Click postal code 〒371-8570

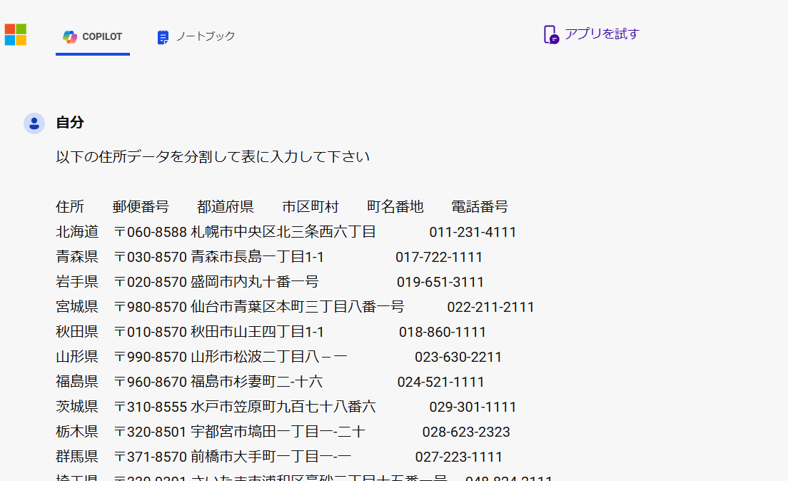click(151, 456)
